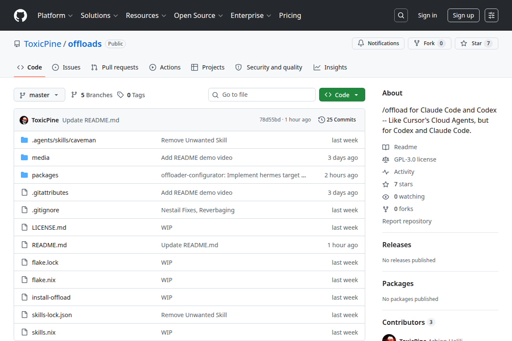The image size is (512, 341).
Task: View the 0 Tags list
Action: click(131, 95)
